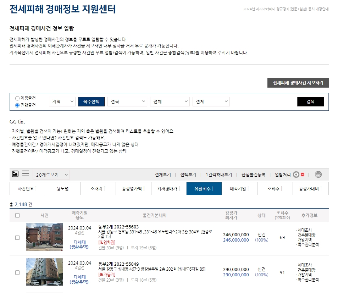Open the 지역 dropdown
The height and width of the screenshot is (293, 338).
click(62, 101)
